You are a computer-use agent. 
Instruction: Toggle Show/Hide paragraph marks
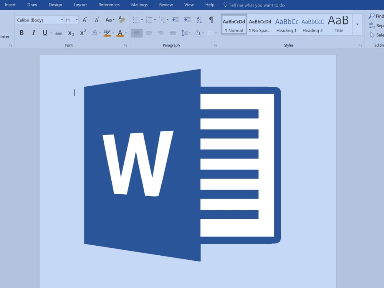[x=211, y=20]
